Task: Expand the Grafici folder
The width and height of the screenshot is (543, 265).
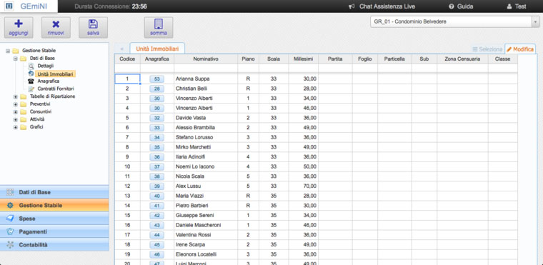Action: click(x=15, y=127)
